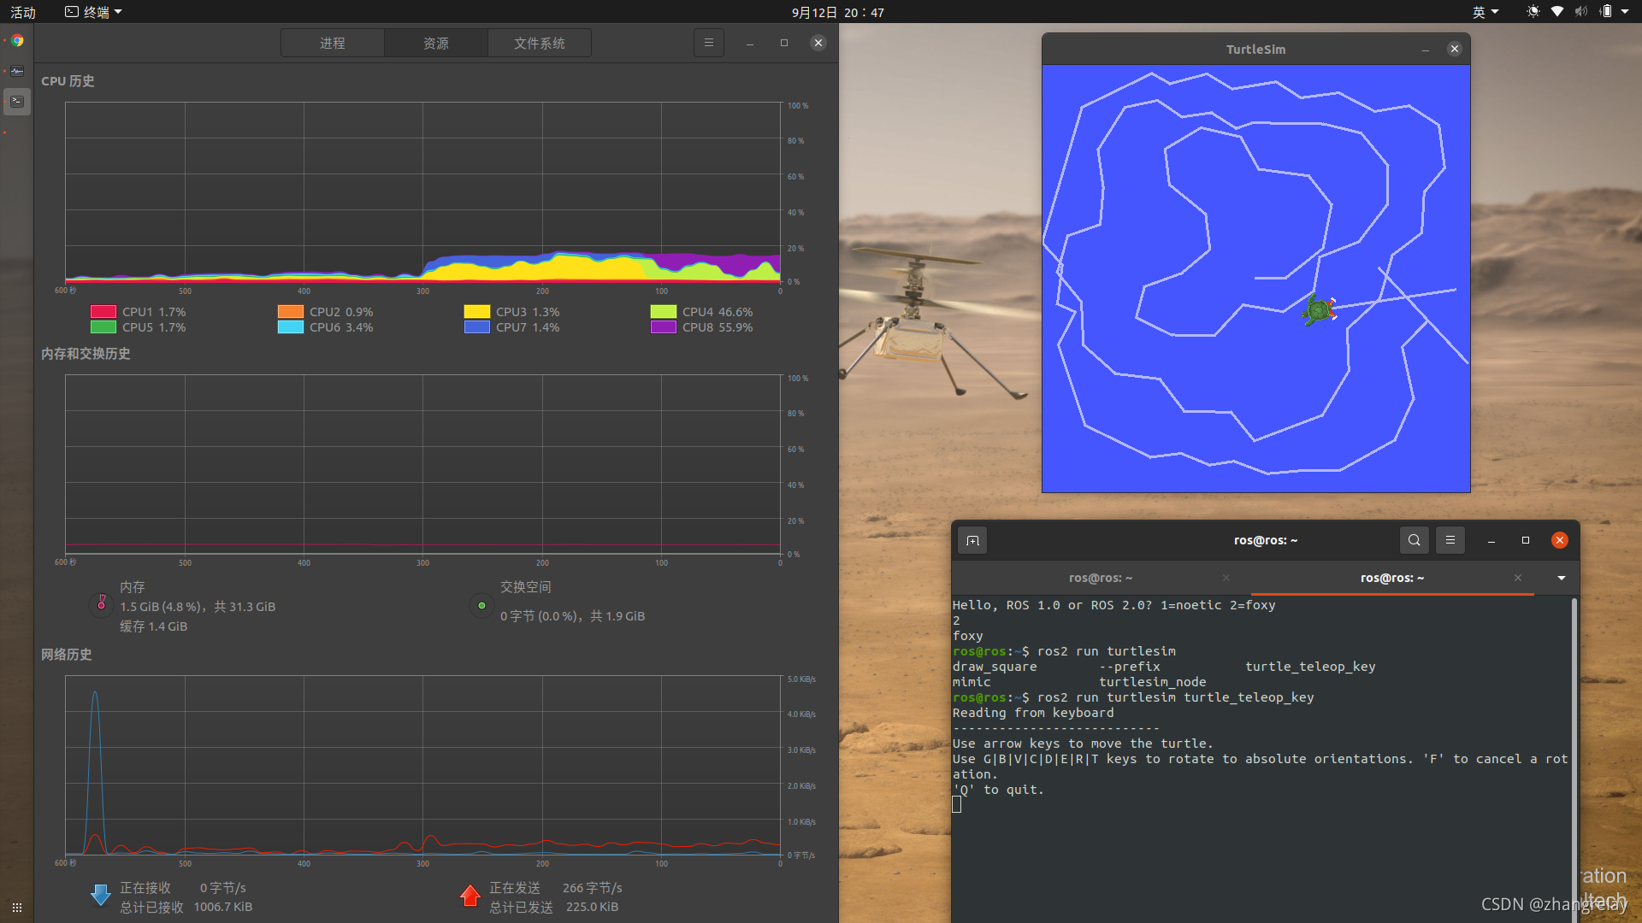Click the System Monitor dock icon
Viewport: 1642px width, 923px height.
coord(17,71)
